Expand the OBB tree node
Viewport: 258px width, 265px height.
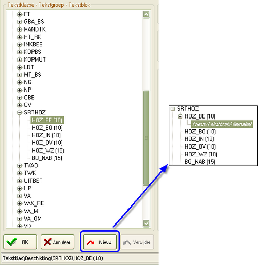[x=19, y=98]
